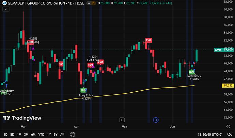Click the close value C79,600
235x138 pixels.
[142, 3]
